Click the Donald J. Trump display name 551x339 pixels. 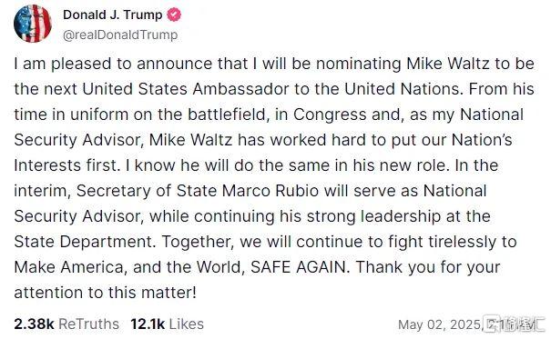[112, 15]
